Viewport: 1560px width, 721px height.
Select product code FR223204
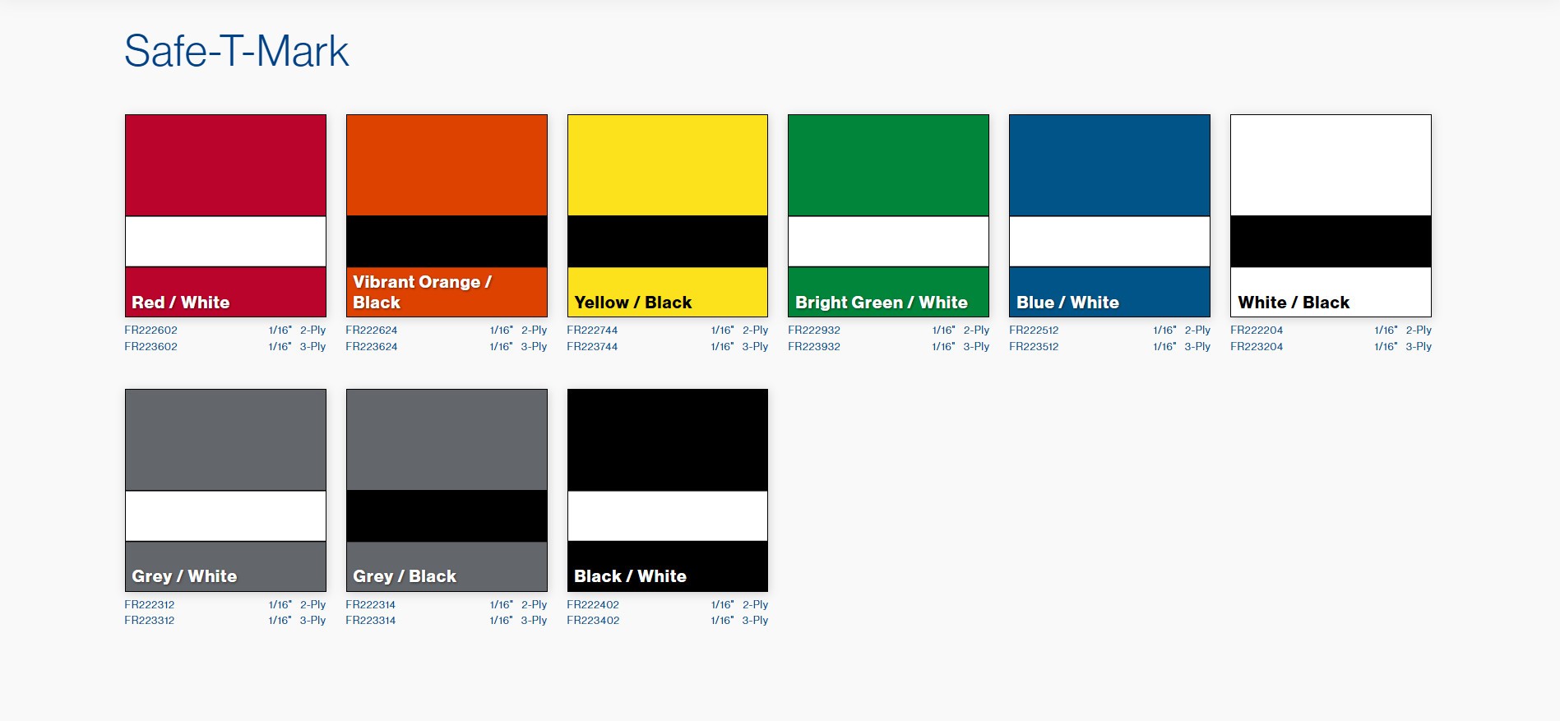click(x=1257, y=347)
